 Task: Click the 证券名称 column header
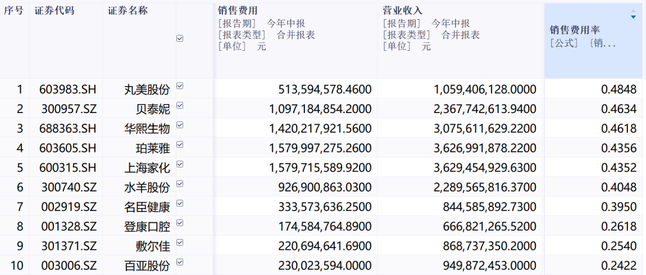[x=139, y=41]
